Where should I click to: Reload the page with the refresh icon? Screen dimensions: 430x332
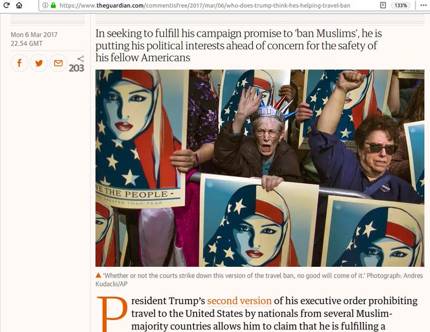coord(6,5)
